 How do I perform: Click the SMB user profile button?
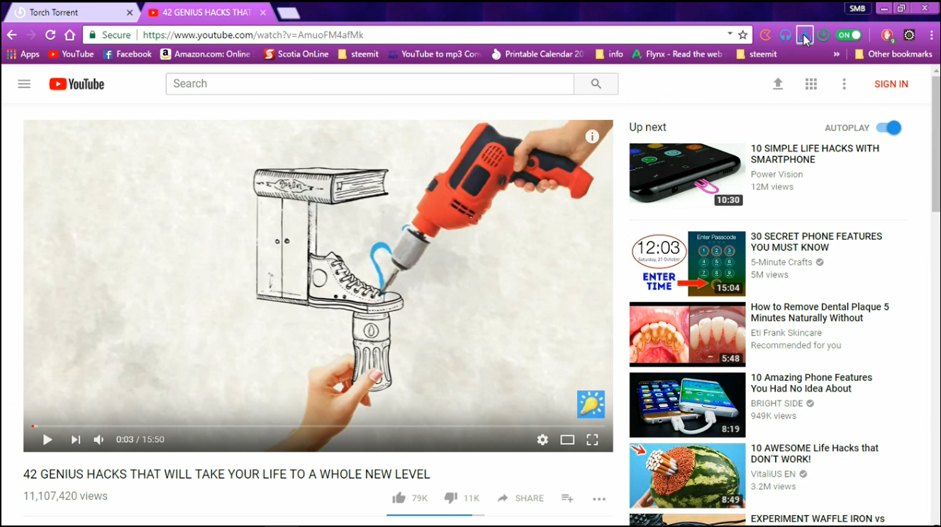[857, 9]
